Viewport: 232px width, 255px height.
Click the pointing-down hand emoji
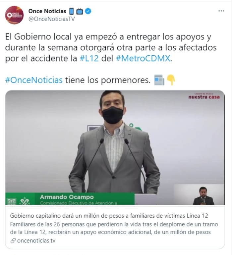(x=171, y=80)
